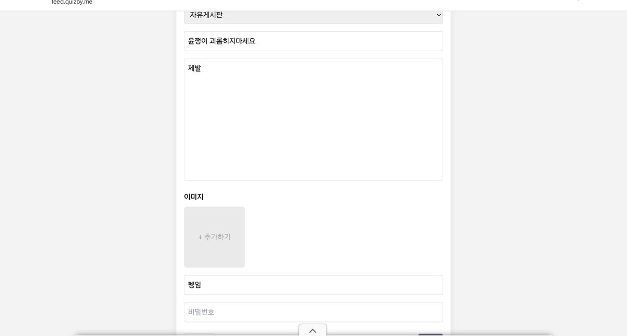Image resolution: width=627 pixels, height=336 pixels.
Task: Place cursor at end of title text 괴롭히지마세요
Action: (256, 41)
